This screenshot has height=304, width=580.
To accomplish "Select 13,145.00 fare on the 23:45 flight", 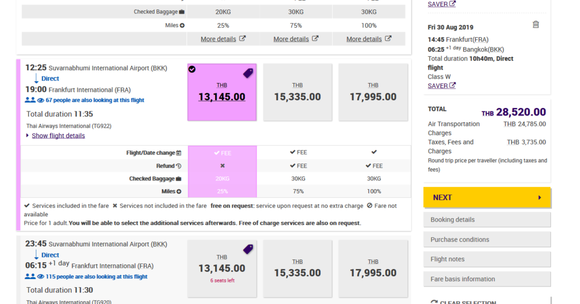I will (222, 269).
